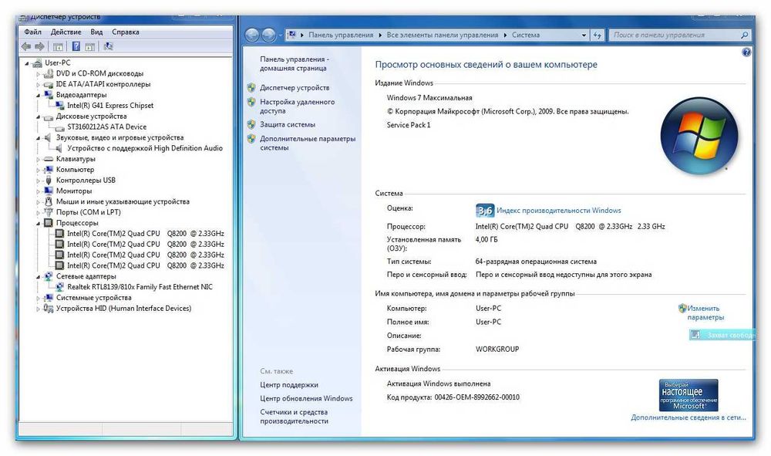The height and width of the screenshot is (456, 771).
Task: Click the Клавиатуры keyboard icon
Action: 48,159
